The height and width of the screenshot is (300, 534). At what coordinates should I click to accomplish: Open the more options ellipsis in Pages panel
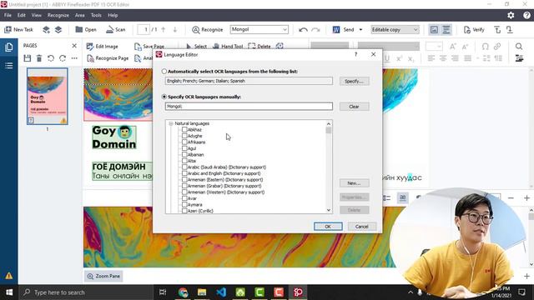pos(74,58)
